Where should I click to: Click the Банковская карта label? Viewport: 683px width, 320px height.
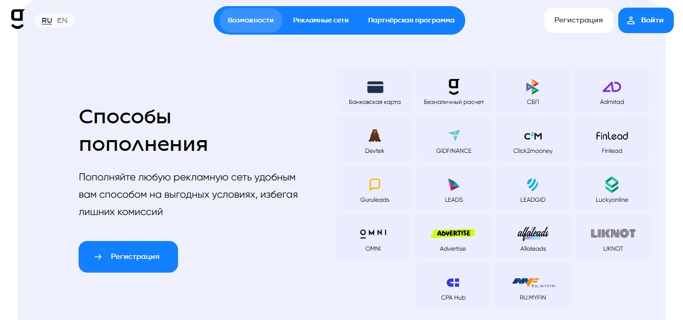[x=375, y=102]
